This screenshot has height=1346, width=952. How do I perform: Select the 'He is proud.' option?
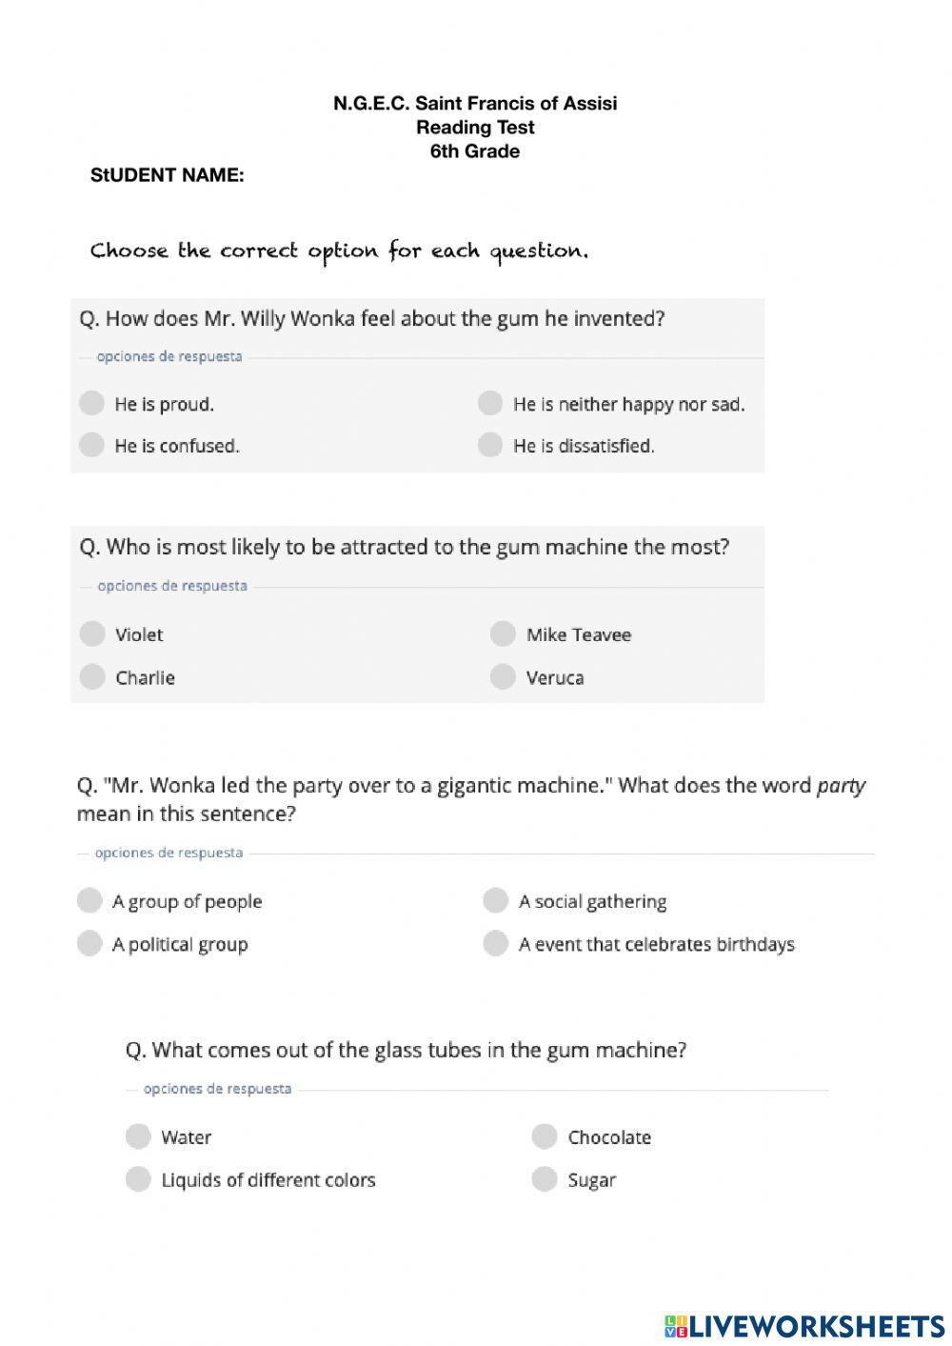tap(91, 403)
